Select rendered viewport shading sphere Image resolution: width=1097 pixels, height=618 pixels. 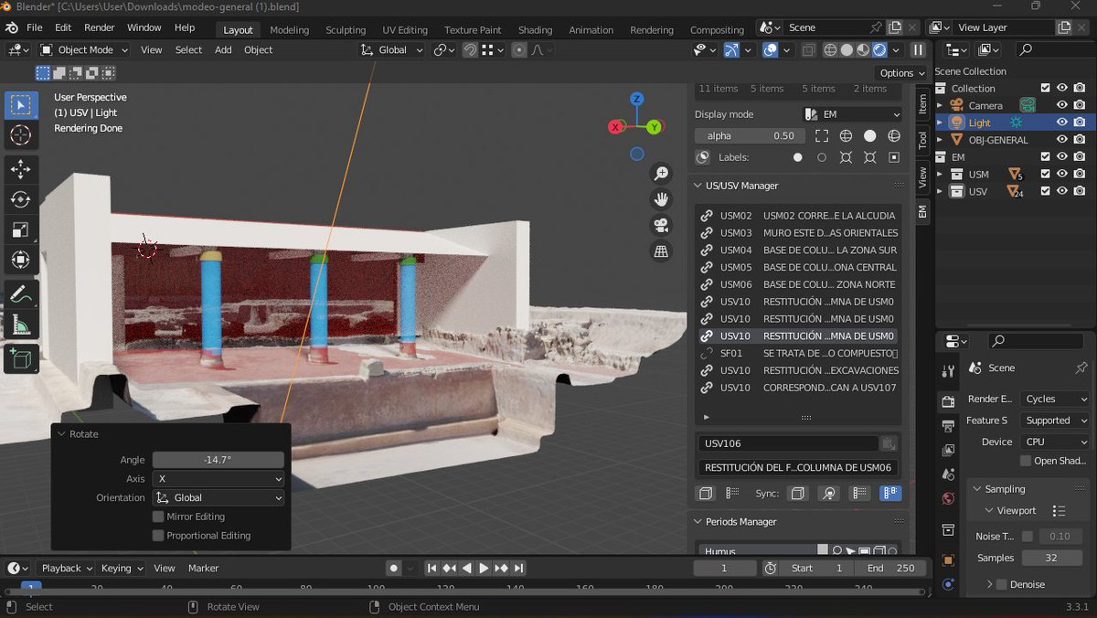click(x=879, y=50)
